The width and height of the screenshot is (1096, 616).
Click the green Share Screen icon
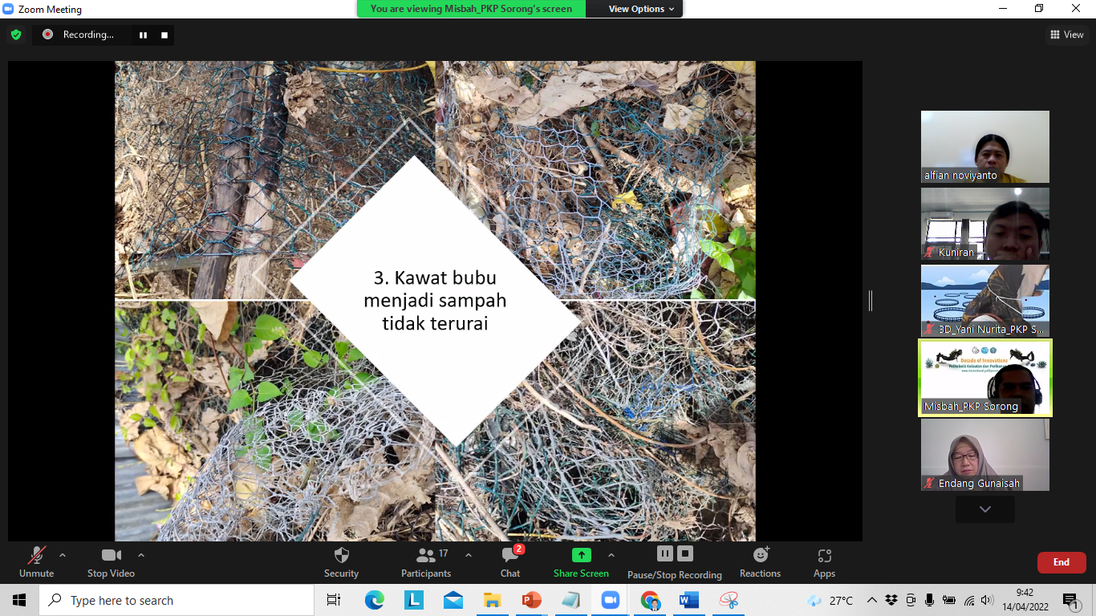click(x=581, y=555)
